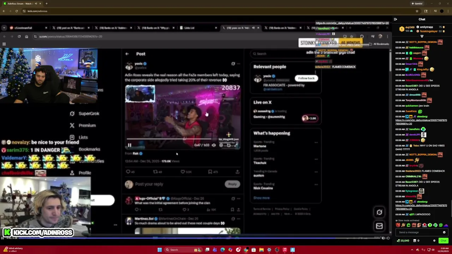Toggle fullscreen on tweet video

tap(236, 145)
